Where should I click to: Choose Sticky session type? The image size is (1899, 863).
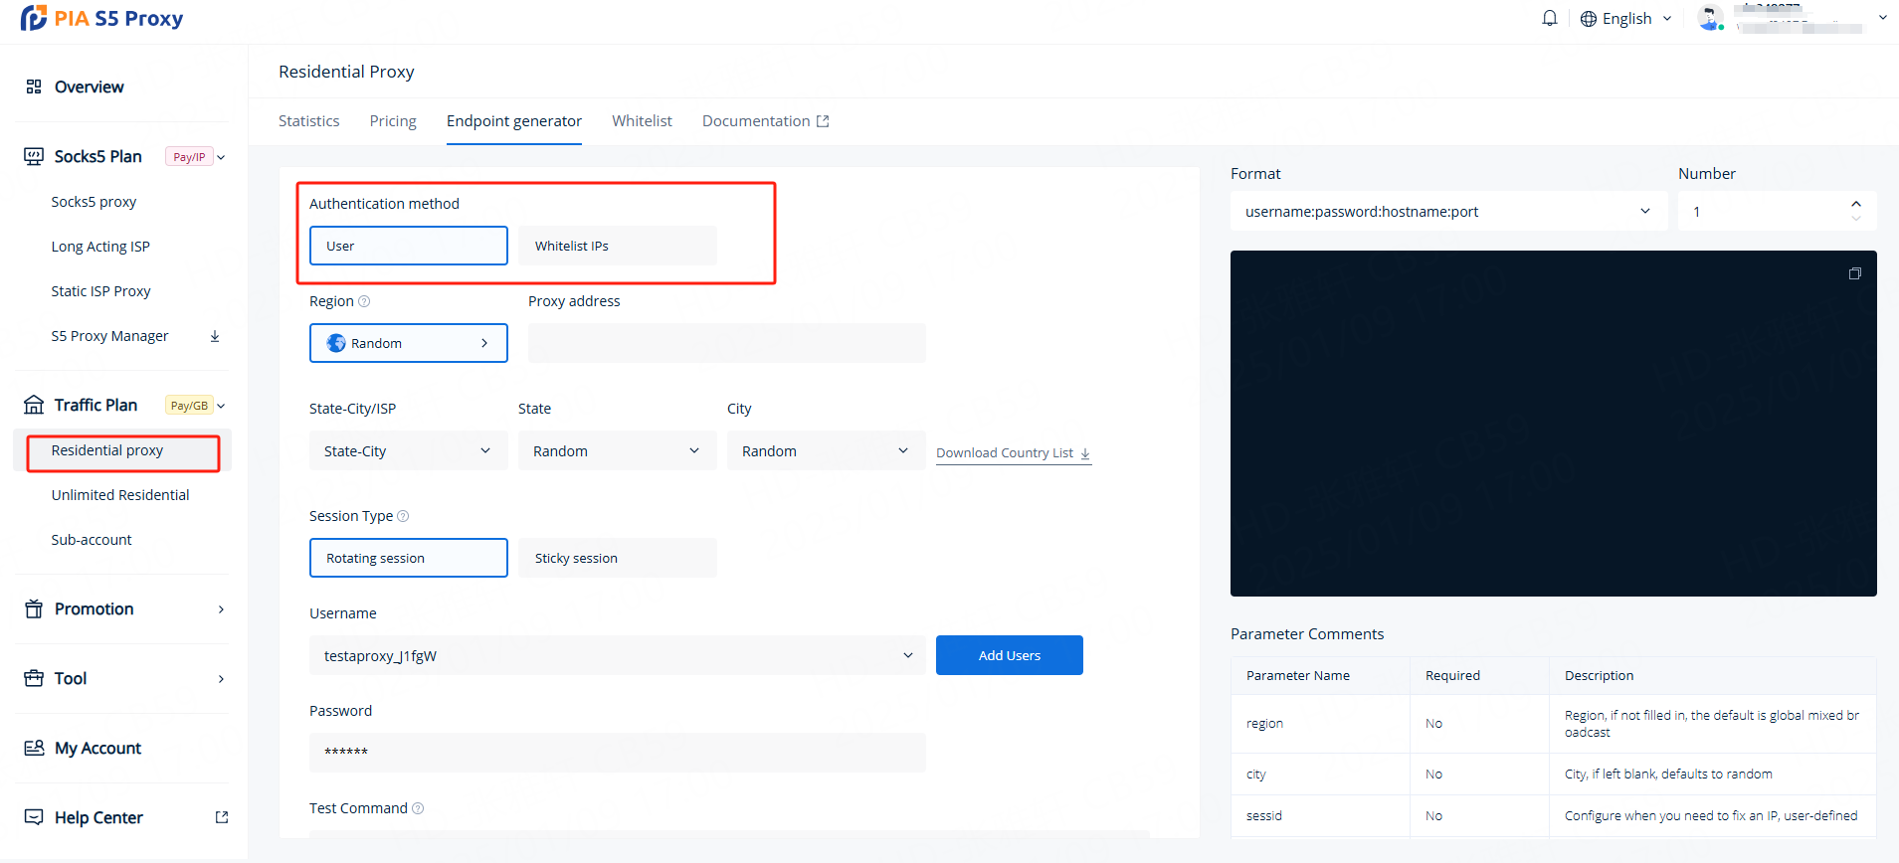point(617,558)
